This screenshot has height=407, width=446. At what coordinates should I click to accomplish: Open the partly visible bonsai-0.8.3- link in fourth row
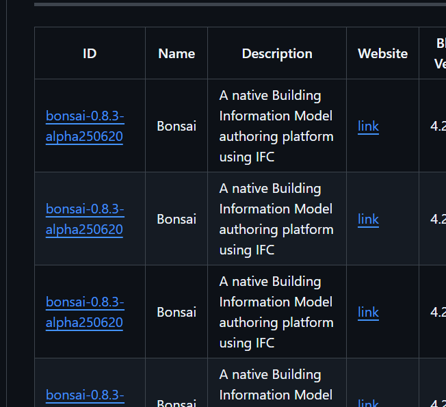[85, 395]
